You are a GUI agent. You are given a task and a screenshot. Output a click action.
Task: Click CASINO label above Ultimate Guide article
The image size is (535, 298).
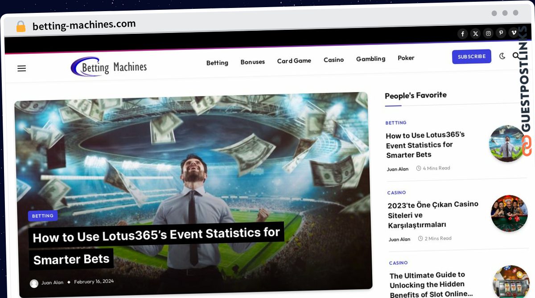point(399,263)
